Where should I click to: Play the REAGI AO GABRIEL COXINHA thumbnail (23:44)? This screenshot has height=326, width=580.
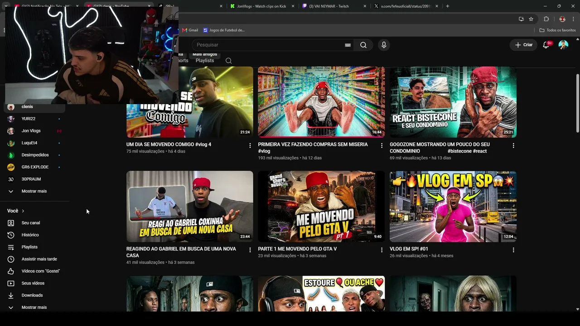click(x=190, y=206)
